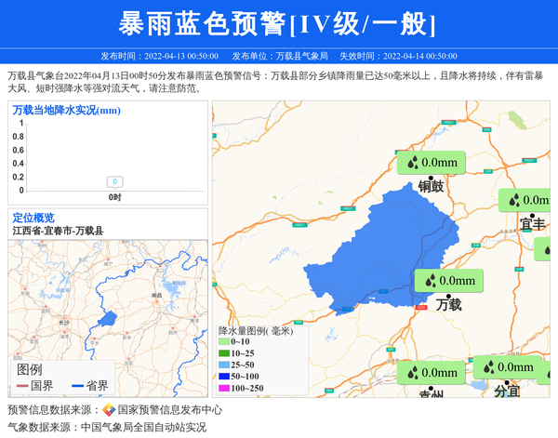Select the 10~25 dark green legend swatch
This screenshot has width=558, height=438.
tap(224, 353)
